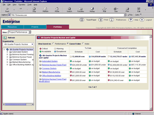
Task: Switch to the Portfolios tab
Action: 58,27
